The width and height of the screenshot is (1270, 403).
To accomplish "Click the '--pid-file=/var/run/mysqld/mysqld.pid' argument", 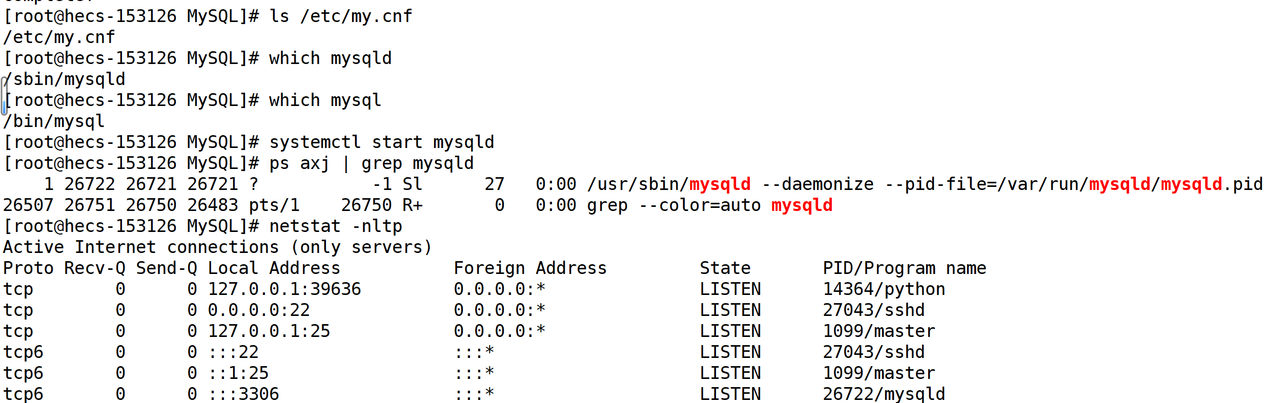I will (1074, 184).
